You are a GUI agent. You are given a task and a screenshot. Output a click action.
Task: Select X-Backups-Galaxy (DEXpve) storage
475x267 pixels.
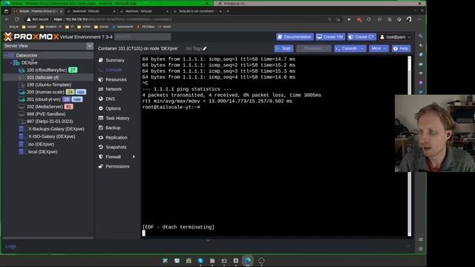[56, 129]
